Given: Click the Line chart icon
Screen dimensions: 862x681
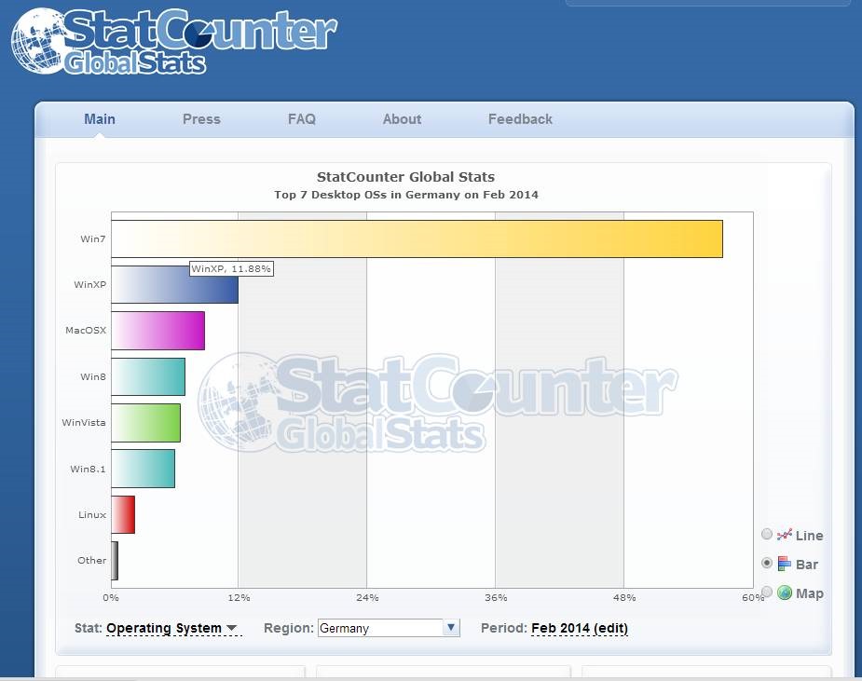Looking at the screenshot, I should click(x=785, y=534).
